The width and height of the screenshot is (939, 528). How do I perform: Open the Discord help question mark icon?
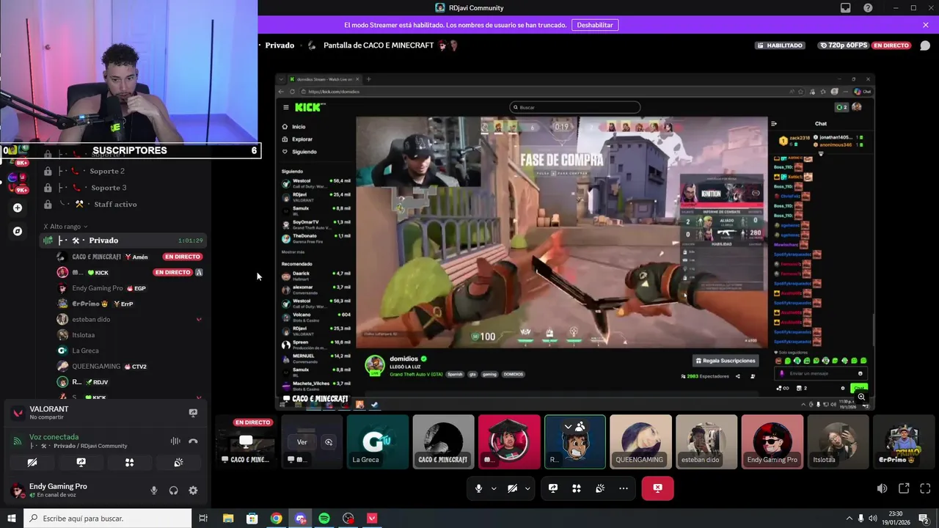coord(868,8)
